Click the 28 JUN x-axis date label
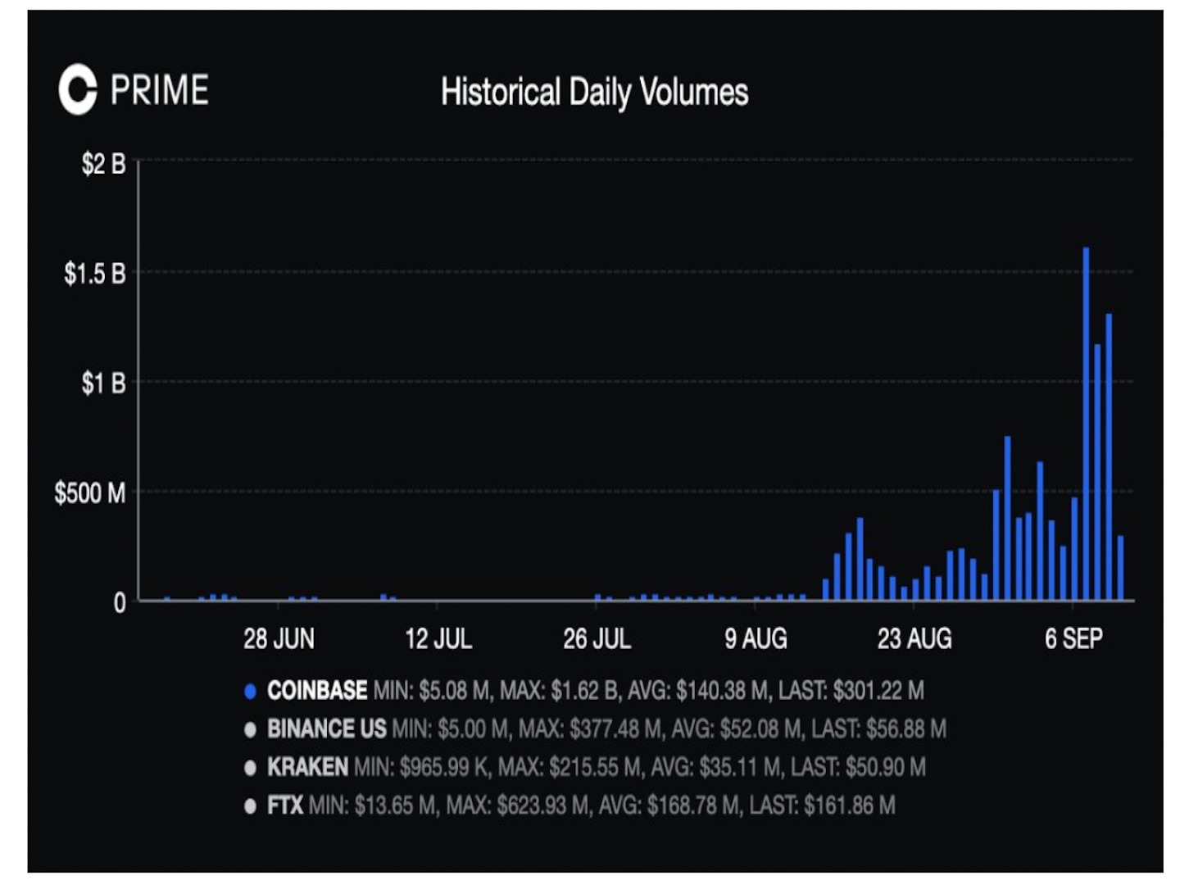This screenshot has width=1180, height=885. (x=279, y=638)
